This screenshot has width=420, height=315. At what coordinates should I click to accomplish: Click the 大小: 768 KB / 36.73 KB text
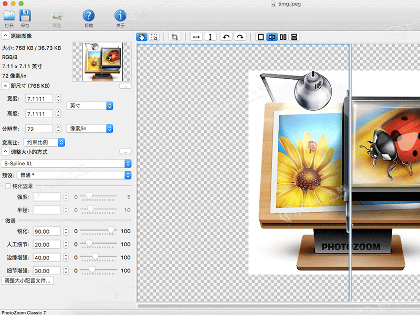tap(31, 48)
